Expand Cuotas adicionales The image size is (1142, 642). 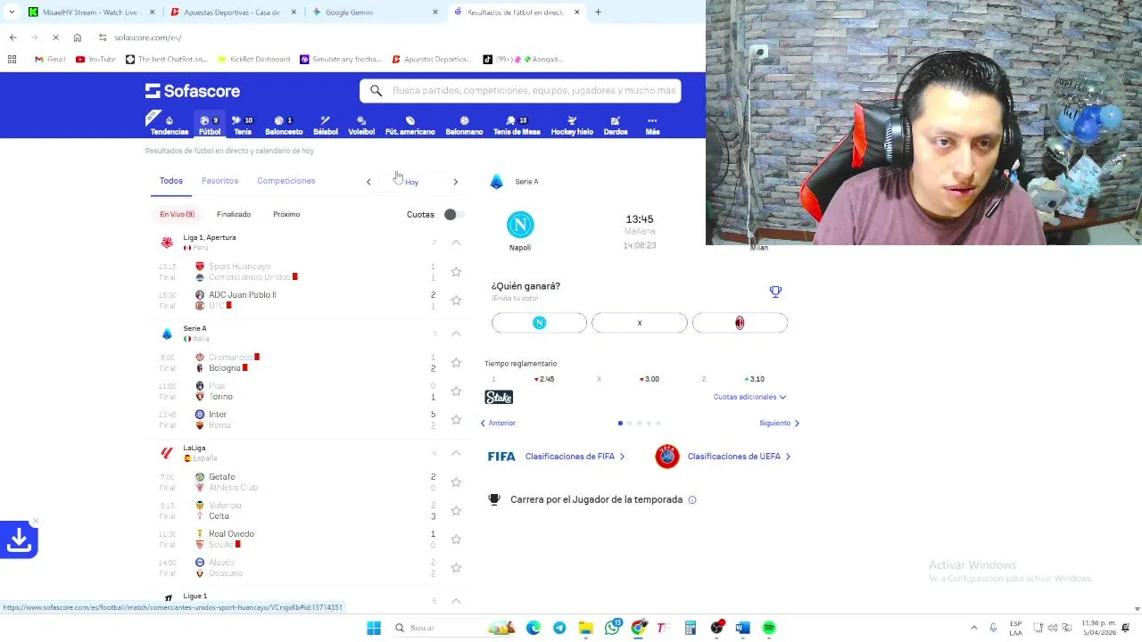[x=749, y=397]
